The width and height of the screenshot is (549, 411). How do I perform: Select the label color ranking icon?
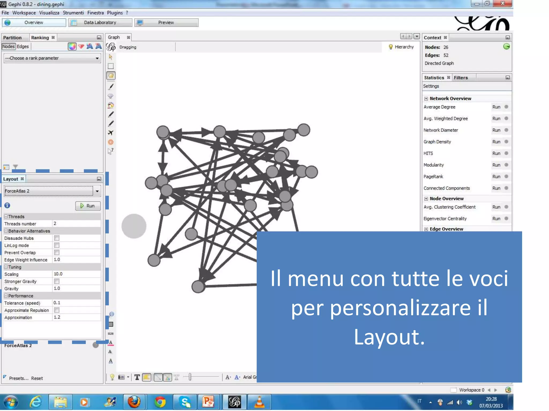click(x=90, y=47)
